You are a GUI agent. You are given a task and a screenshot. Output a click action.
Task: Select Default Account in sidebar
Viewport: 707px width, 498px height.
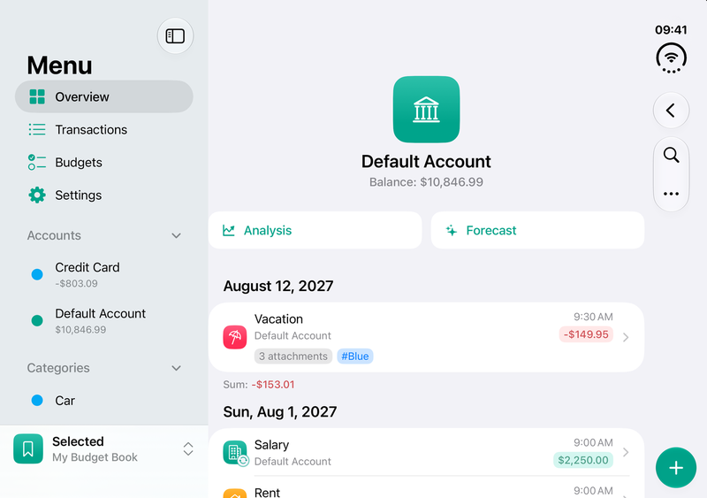click(104, 320)
